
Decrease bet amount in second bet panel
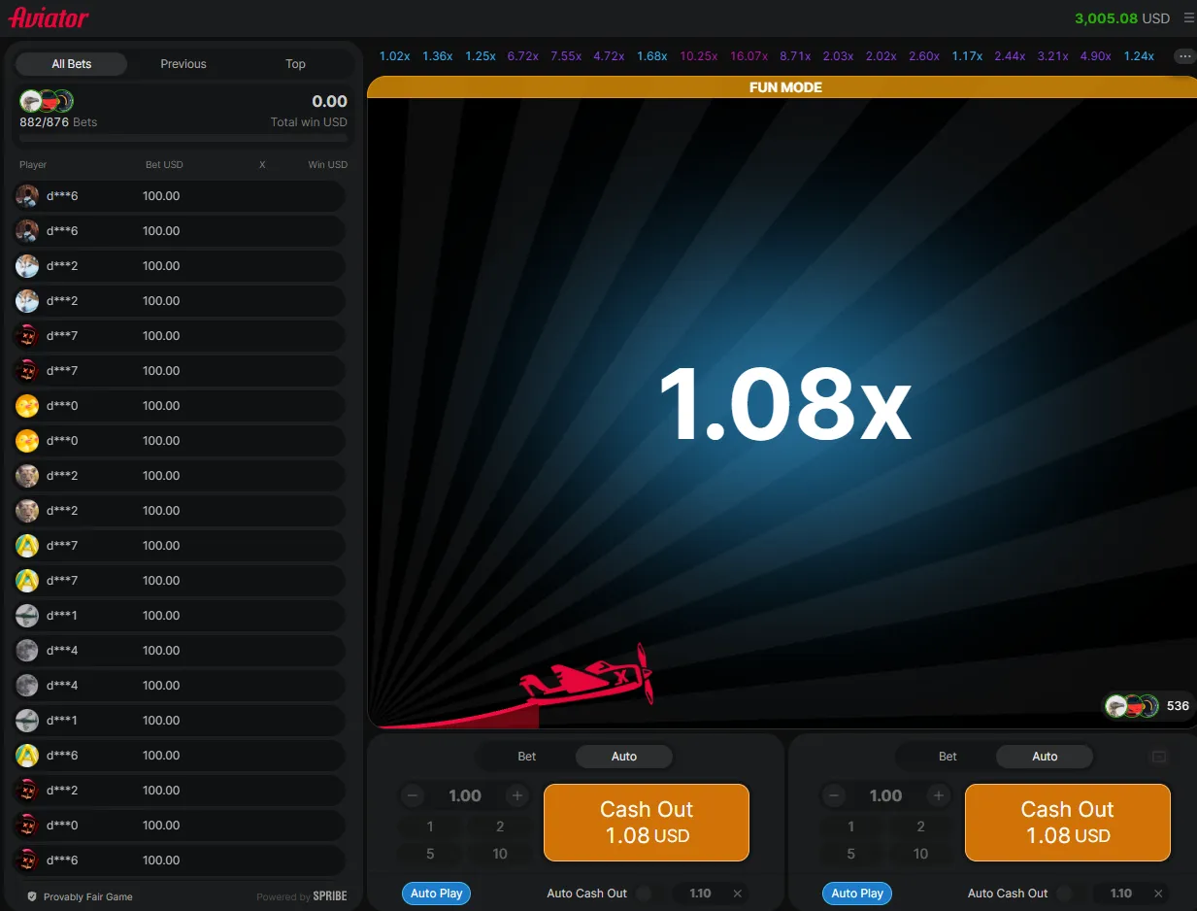tap(833, 795)
